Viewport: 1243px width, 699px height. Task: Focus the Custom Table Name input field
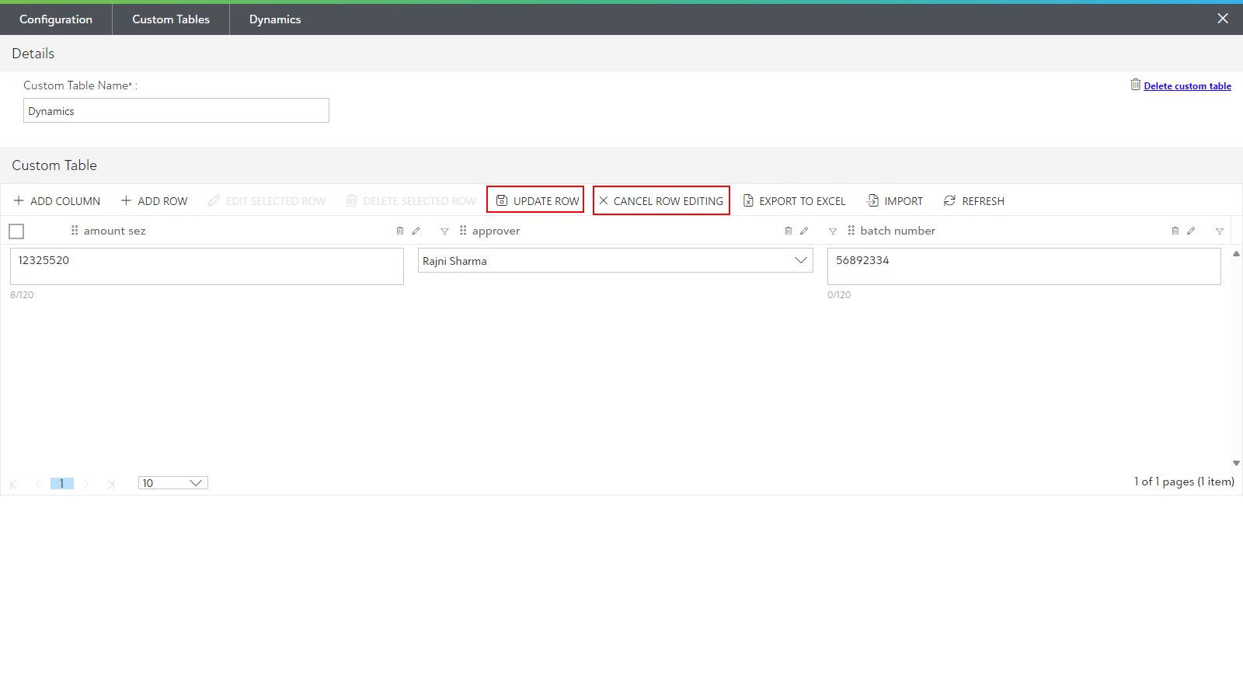tap(176, 110)
